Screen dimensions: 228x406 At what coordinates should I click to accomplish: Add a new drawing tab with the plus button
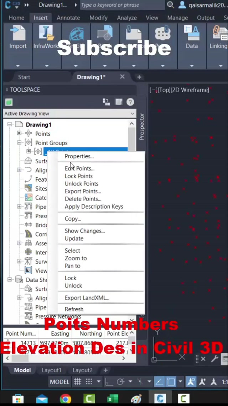(x=139, y=77)
